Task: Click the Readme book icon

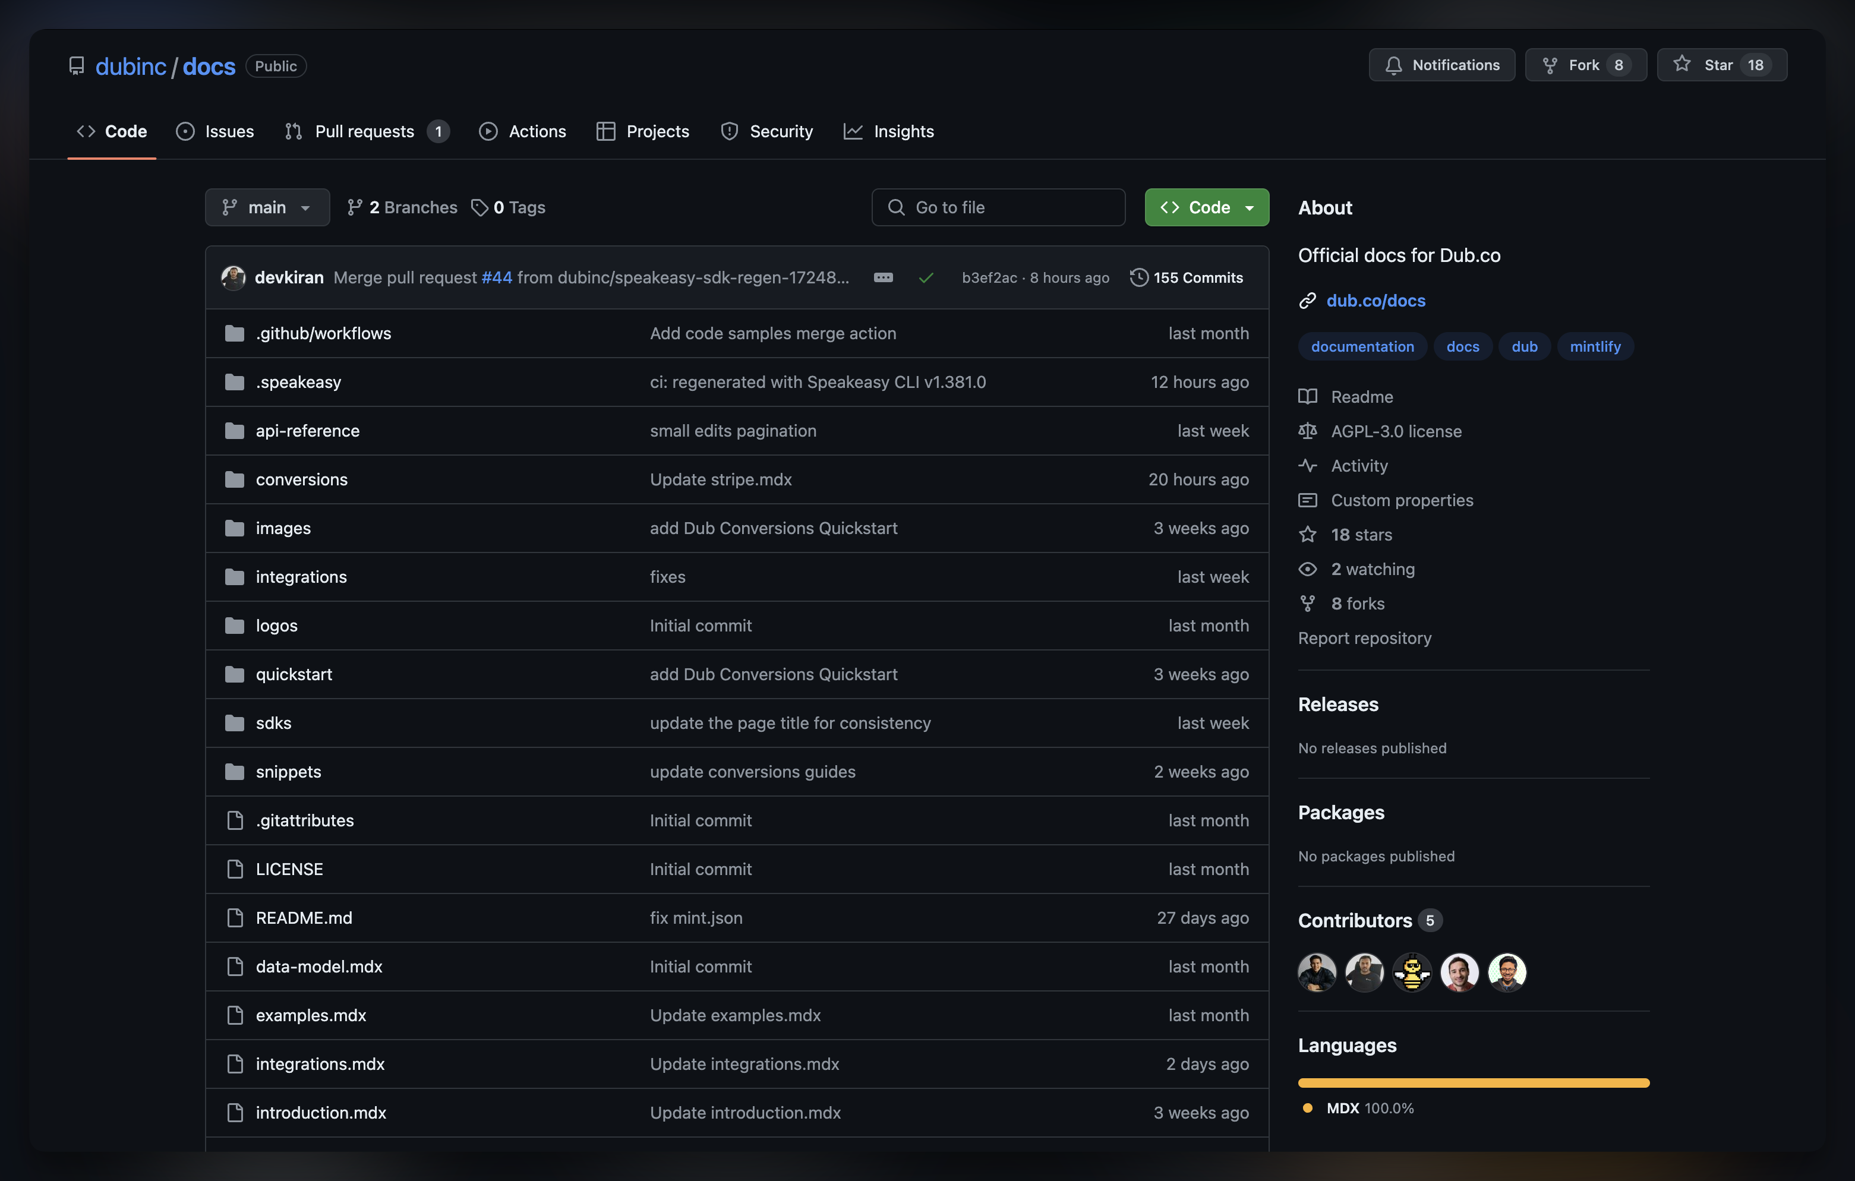Action: (x=1307, y=397)
